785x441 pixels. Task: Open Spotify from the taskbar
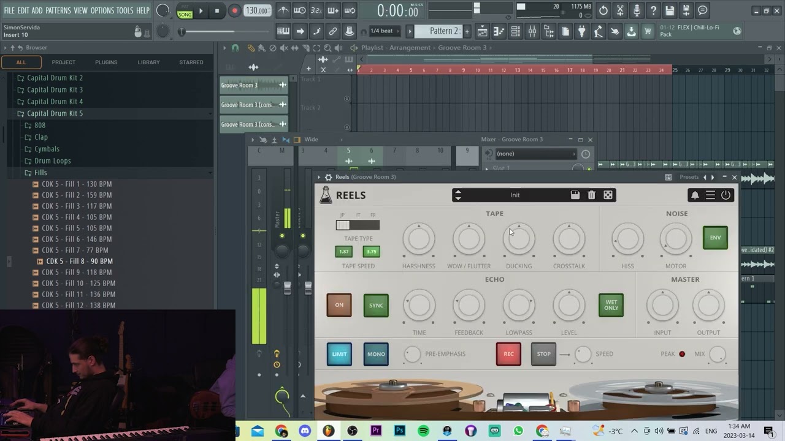423,431
